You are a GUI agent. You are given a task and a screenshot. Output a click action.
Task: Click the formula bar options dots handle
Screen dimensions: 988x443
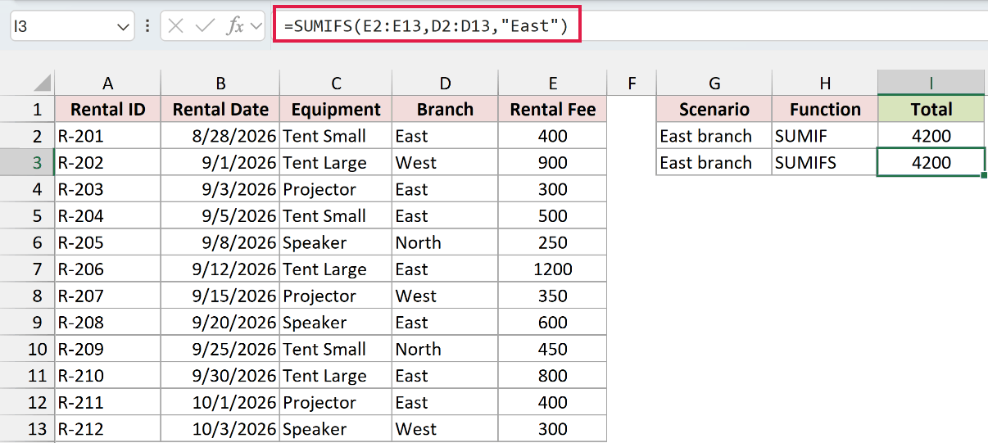[147, 26]
